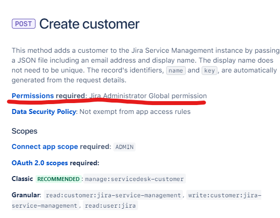Select read:customer:jira-service-management scope
The height and width of the screenshot is (218, 280).
click(113, 195)
